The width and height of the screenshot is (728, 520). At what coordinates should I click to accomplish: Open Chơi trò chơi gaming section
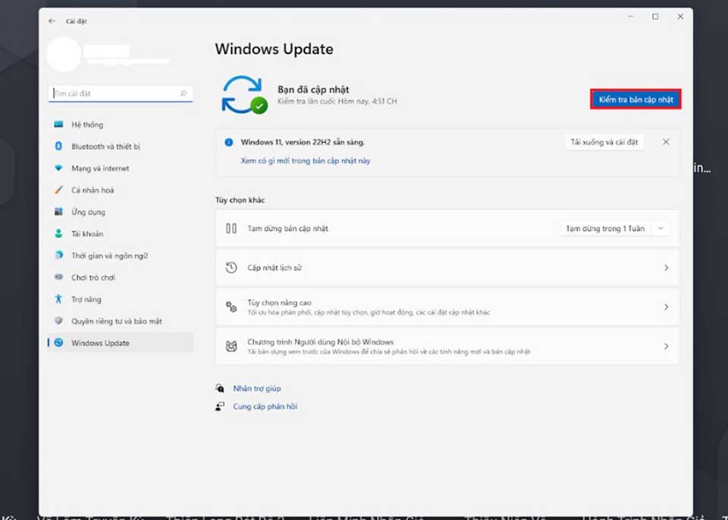(121, 277)
